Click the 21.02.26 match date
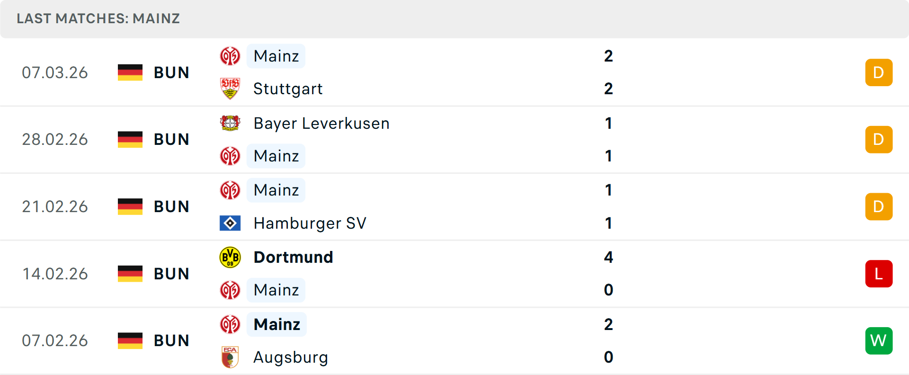The width and height of the screenshot is (909, 375). (x=55, y=206)
